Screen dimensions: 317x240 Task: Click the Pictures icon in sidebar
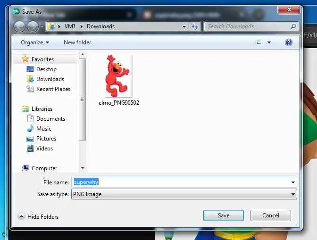(30, 139)
